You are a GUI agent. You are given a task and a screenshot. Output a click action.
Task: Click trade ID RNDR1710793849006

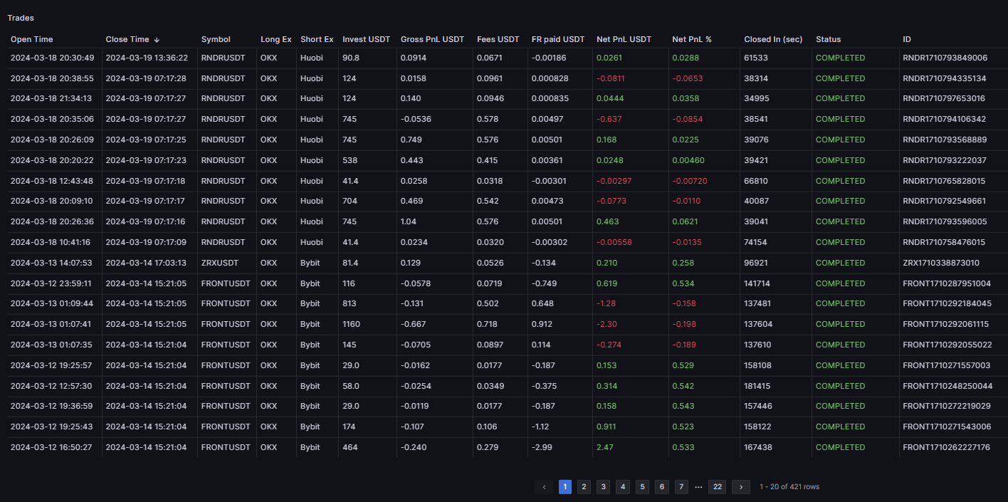(x=945, y=58)
